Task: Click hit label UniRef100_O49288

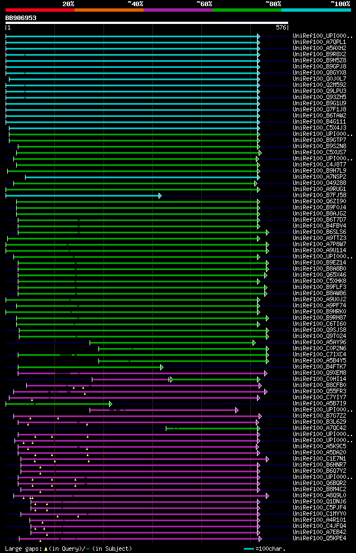Action: tap(319, 183)
